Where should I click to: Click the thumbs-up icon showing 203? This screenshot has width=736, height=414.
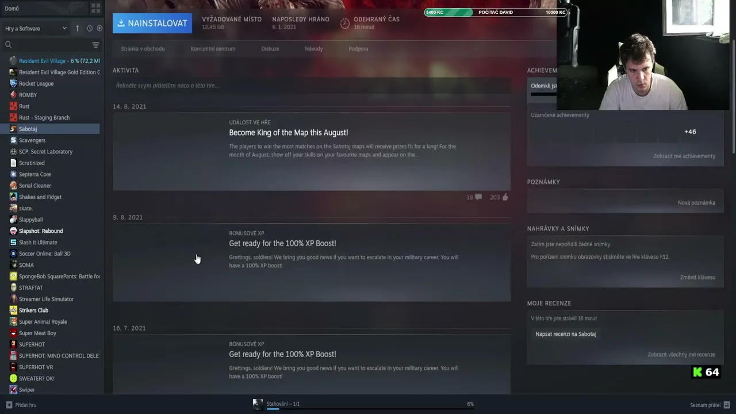[x=505, y=197]
